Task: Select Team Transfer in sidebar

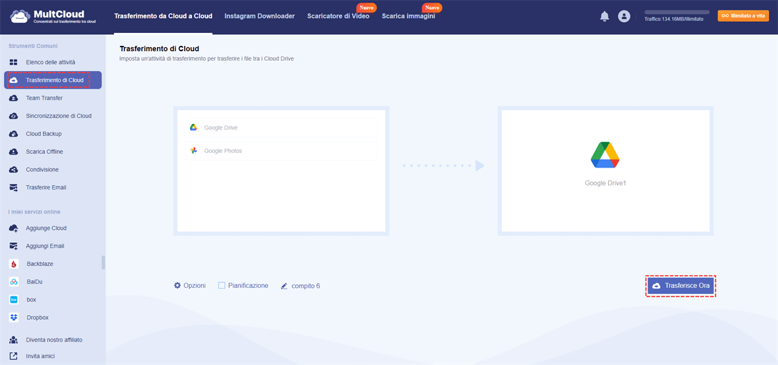Action: tap(44, 98)
